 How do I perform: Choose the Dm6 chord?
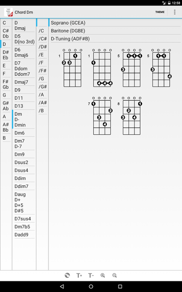pos(24,133)
